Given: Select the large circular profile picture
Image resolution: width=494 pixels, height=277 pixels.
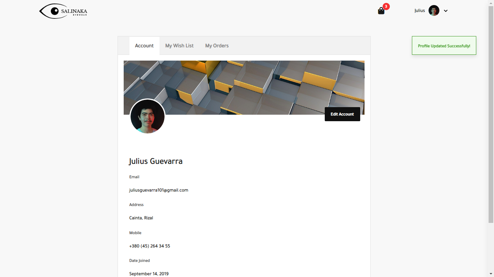Looking at the screenshot, I should pyautogui.click(x=148, y=116).
